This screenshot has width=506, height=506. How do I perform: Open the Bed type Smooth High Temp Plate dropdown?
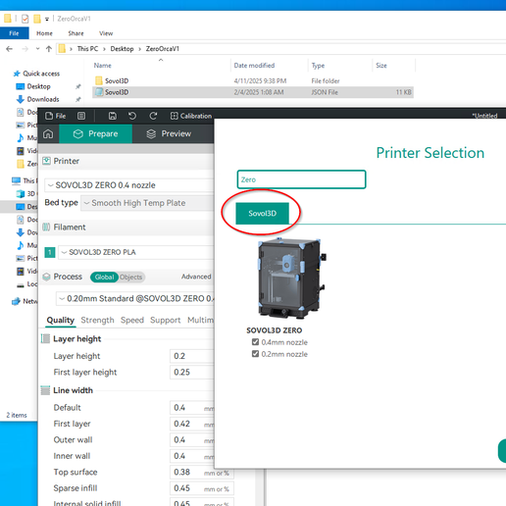coord(148,203)
